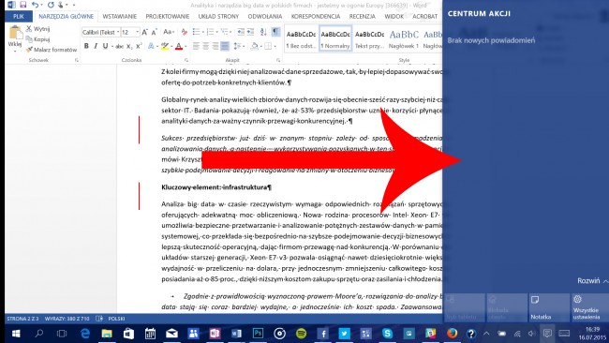This screenshot has height=343, width=609.
Task: Select the Malarz formatów format painter
Action: 52,50
